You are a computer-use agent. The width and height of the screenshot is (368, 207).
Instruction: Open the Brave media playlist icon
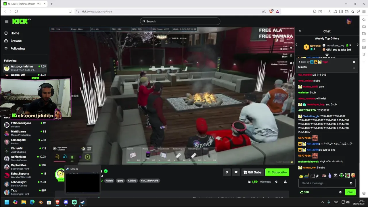(x=335, y=11)
